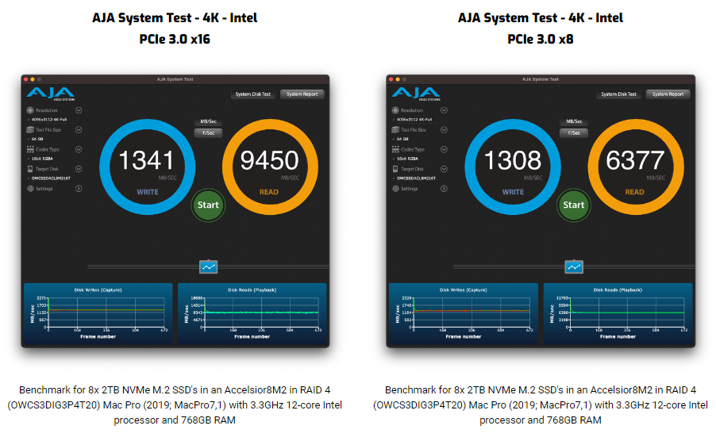Click the Codec Type icon in the x16 window
This screenshot has width=716, height=441.
(x=30, y=150)
